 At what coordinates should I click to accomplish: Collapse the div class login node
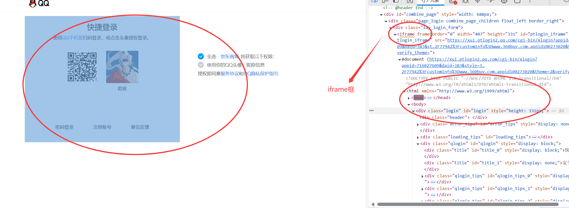coord(413,111)
